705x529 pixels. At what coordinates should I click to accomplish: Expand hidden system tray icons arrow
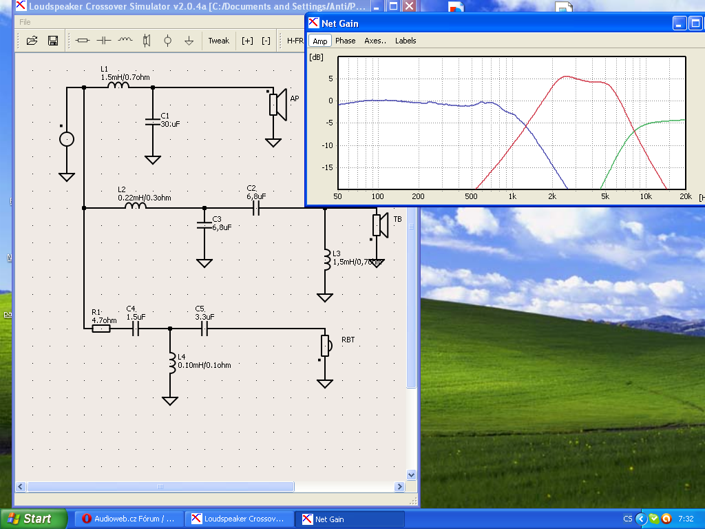click(x=641, y=519)
